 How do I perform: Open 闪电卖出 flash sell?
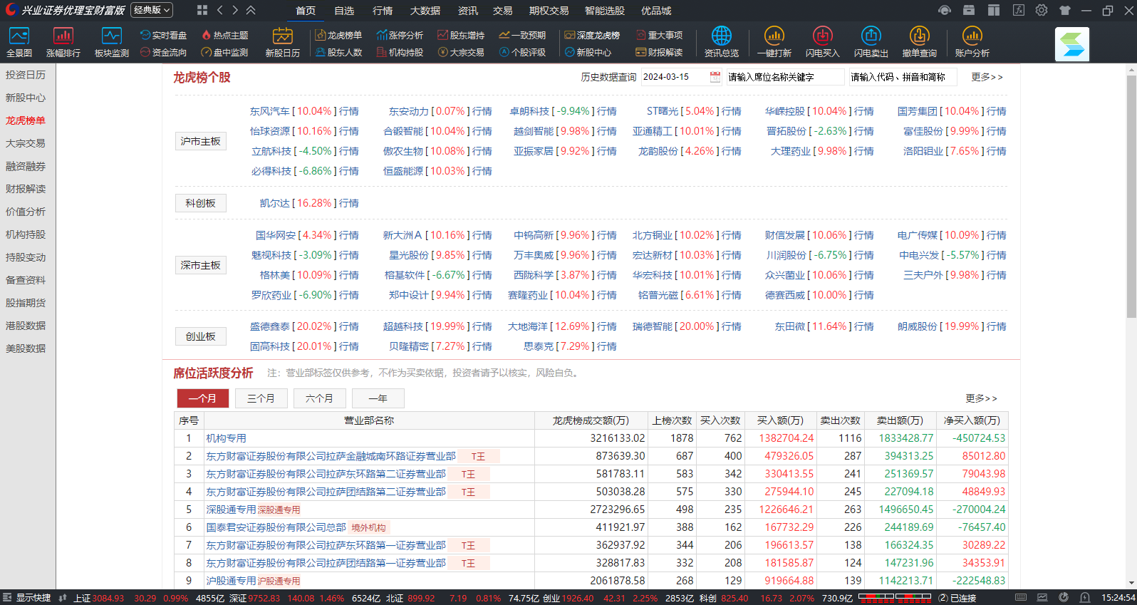pyautogui.click(x=871, y=42)
